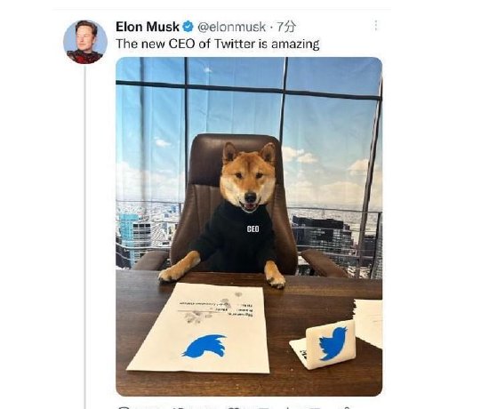Open the @elonmusk handle link
The width and height of the screenshot is (489, 409).
click(x=232, y=28)
